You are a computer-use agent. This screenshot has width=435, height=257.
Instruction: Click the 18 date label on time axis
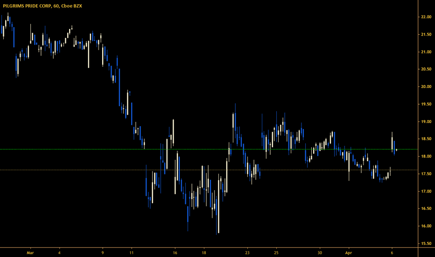204,253
